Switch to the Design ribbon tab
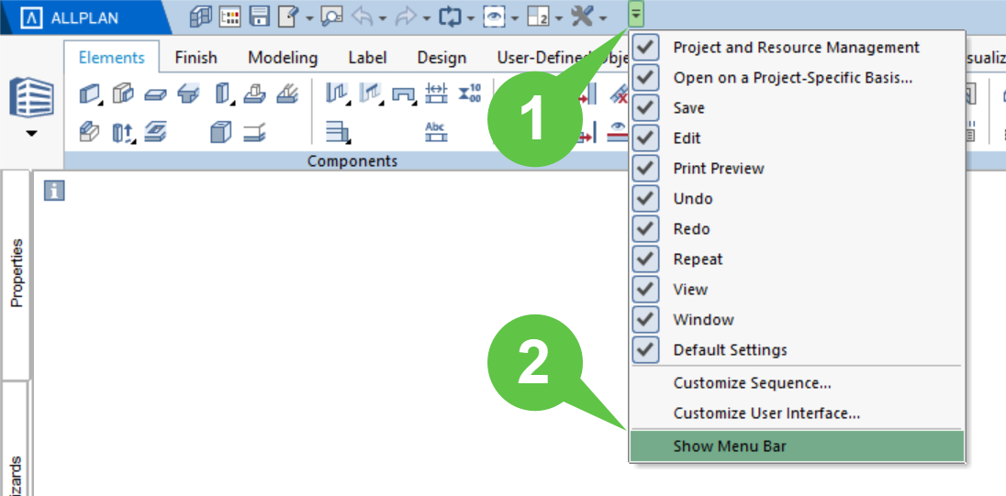This screenshot has height=496, width=1006. 442,58
